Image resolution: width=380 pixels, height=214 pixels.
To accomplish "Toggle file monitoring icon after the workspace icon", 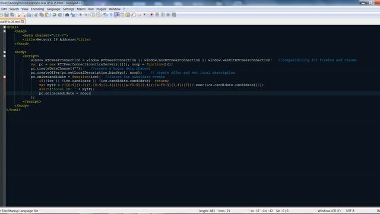I will pos(144,15).
